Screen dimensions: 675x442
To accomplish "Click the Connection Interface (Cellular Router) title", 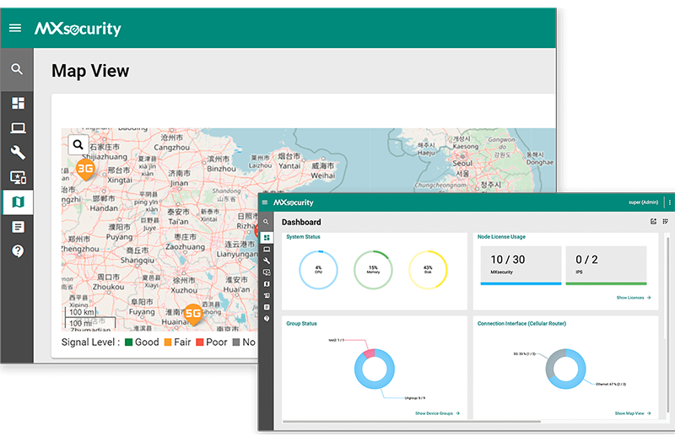I will [x=521, y=323].
